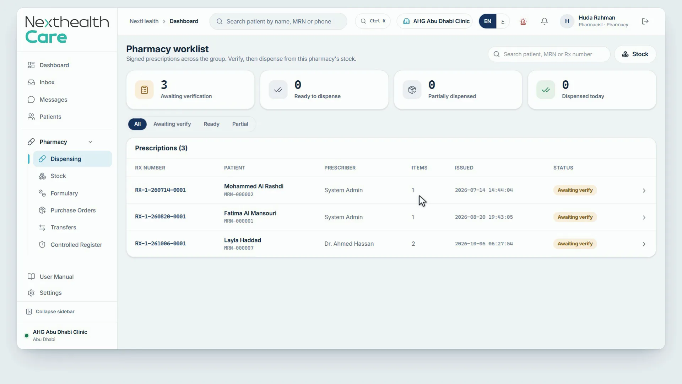Switch language to EN
The image size is (682, 384).
point(487,21)
